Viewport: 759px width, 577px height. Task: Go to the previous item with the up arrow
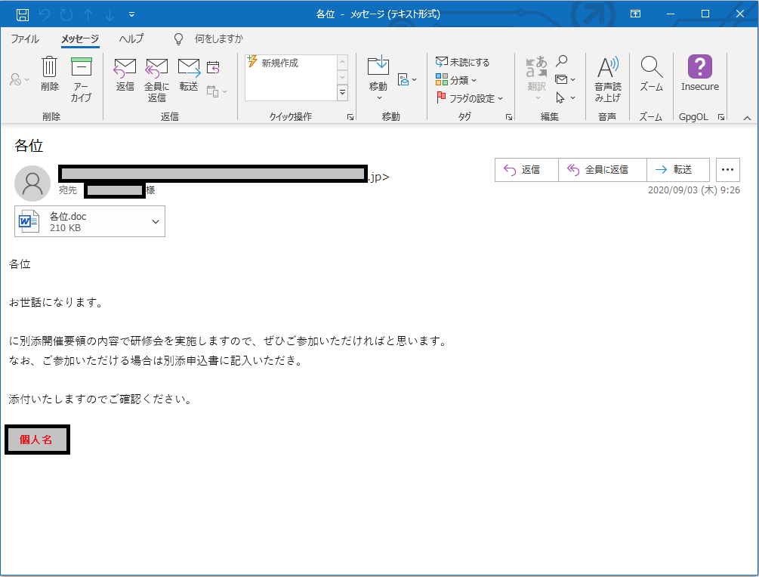coord(88,14)
